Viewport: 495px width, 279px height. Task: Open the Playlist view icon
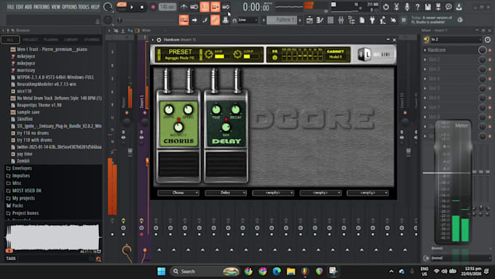[x=309, y=20]
